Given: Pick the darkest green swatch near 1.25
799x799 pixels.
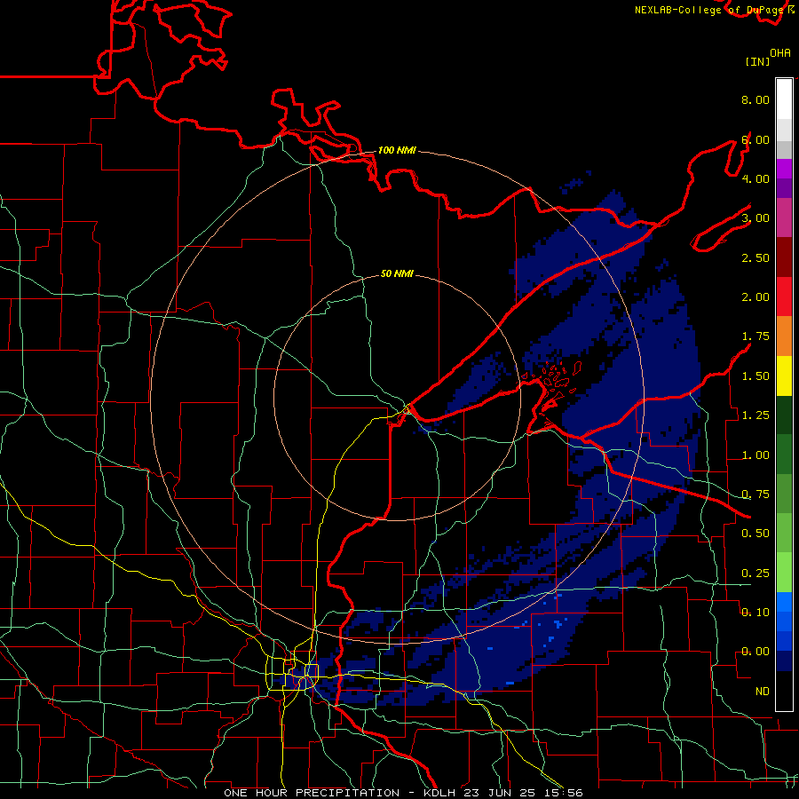Looking at the screenshot, I should (x=784, y=415).
